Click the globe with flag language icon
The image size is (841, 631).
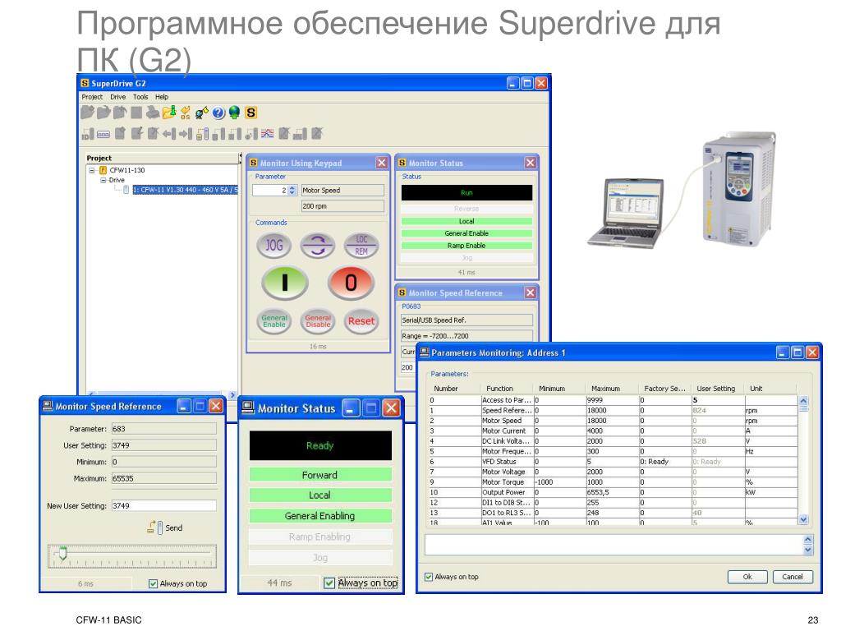point(202,113)
